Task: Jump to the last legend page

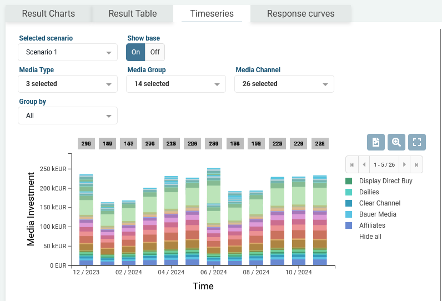Action: 417,165
